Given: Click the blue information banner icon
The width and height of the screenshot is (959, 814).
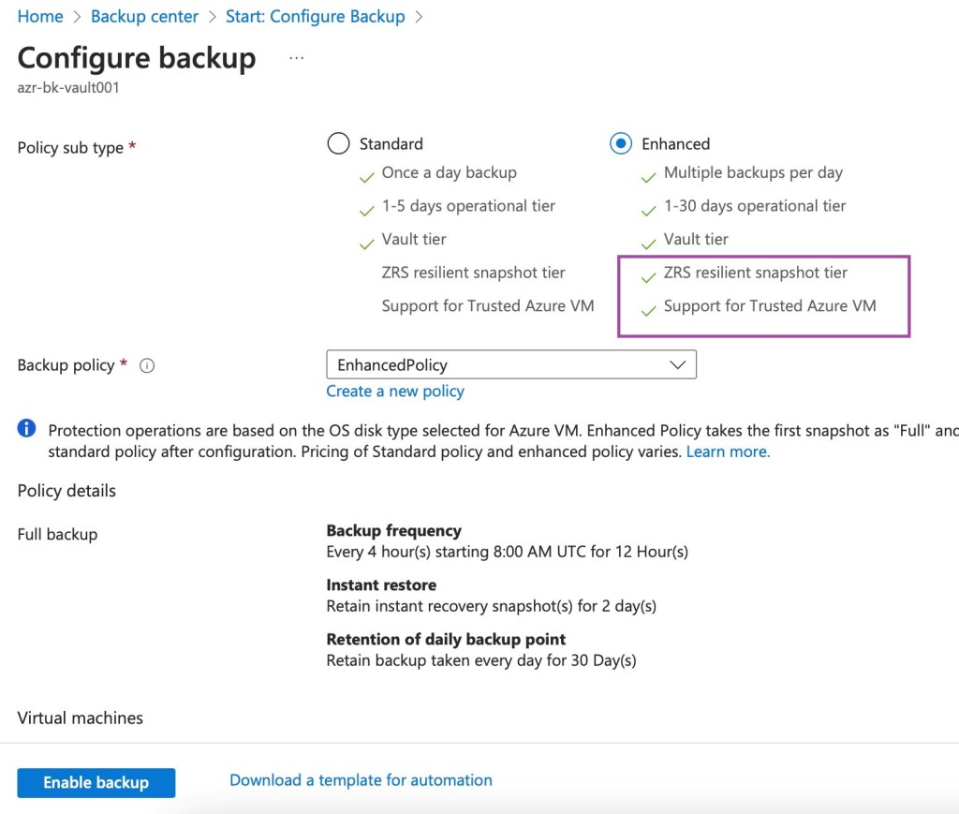Looking at the screenshot, I should 27,429.
